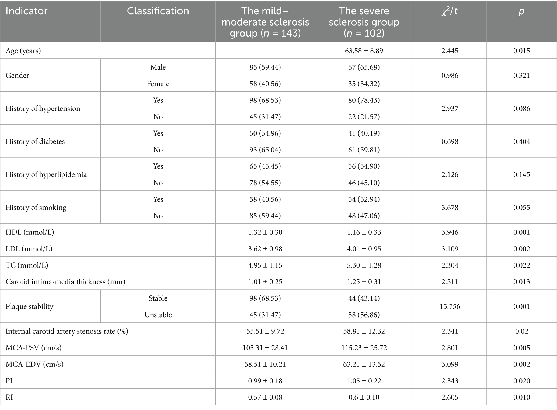Click the History of smoking label
The height and width of the screenshot is (410, 557).
(36, 207)
